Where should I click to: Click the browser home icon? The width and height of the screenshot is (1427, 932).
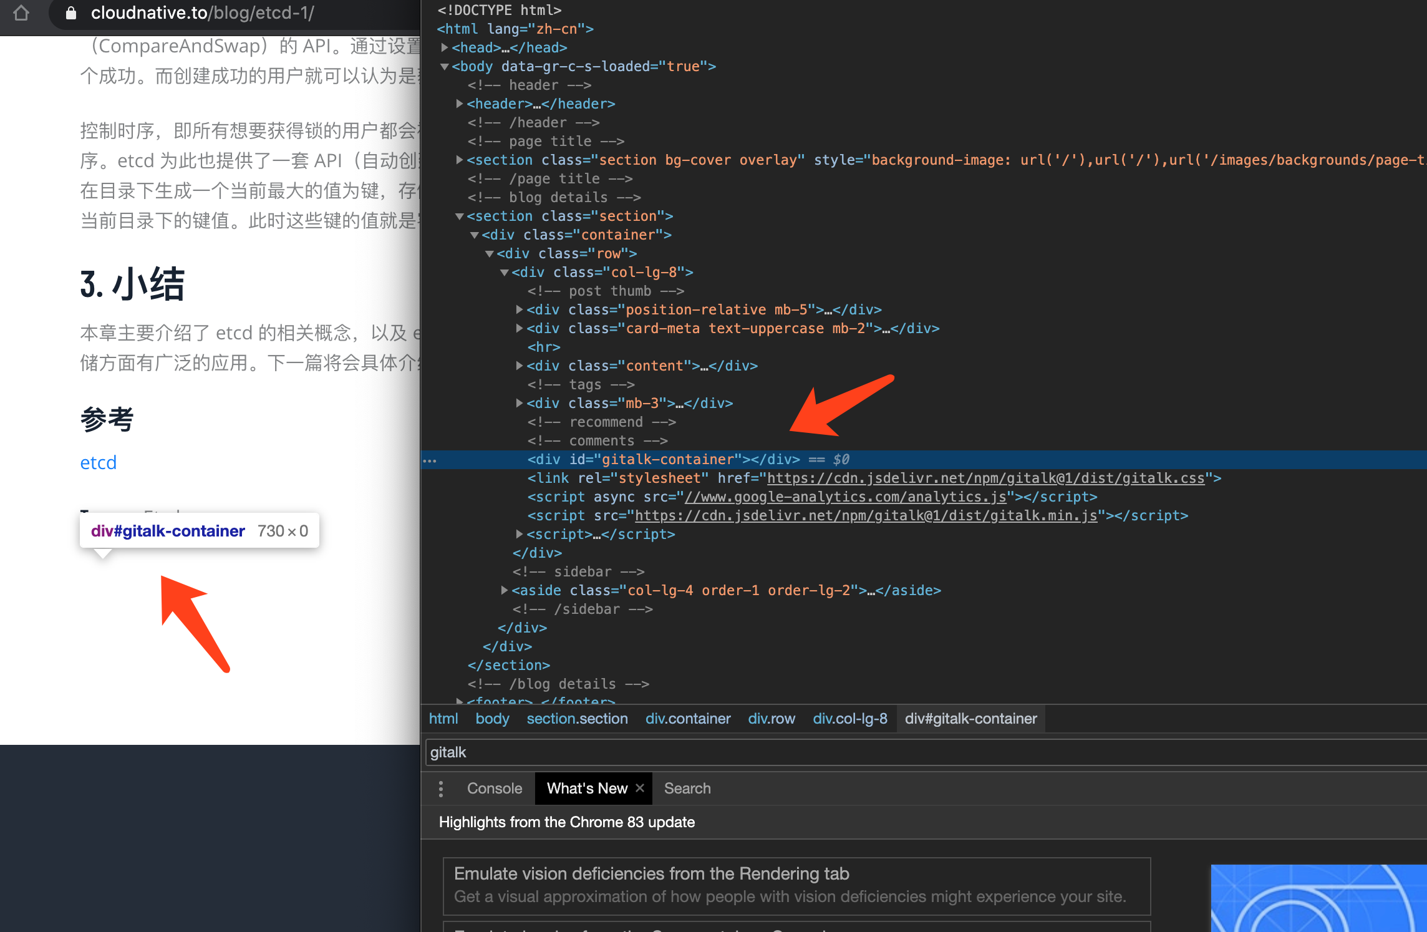click(x=22, y=13)
